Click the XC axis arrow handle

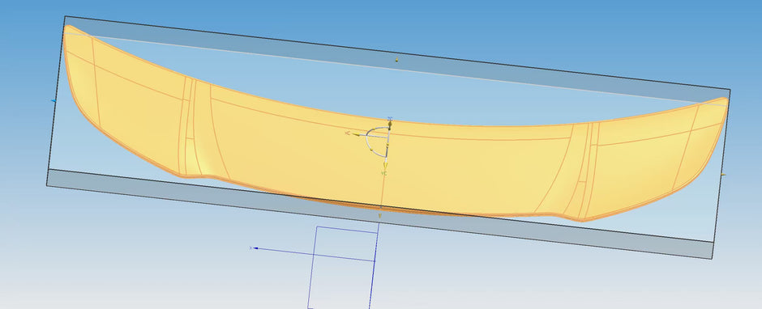tap(356, 133)
